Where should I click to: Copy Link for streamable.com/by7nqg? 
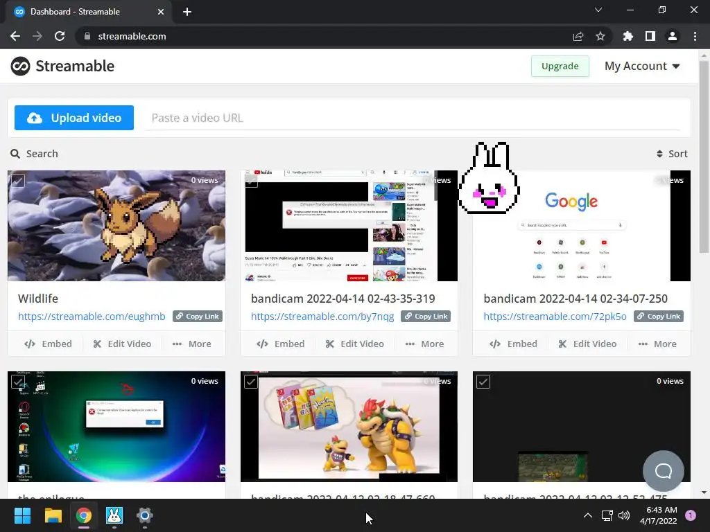[x=426, y=316]
